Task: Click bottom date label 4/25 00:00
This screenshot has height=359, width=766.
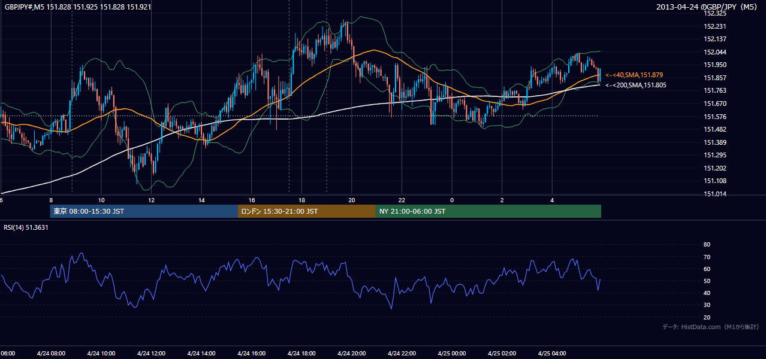Action: tap(452, 353)
